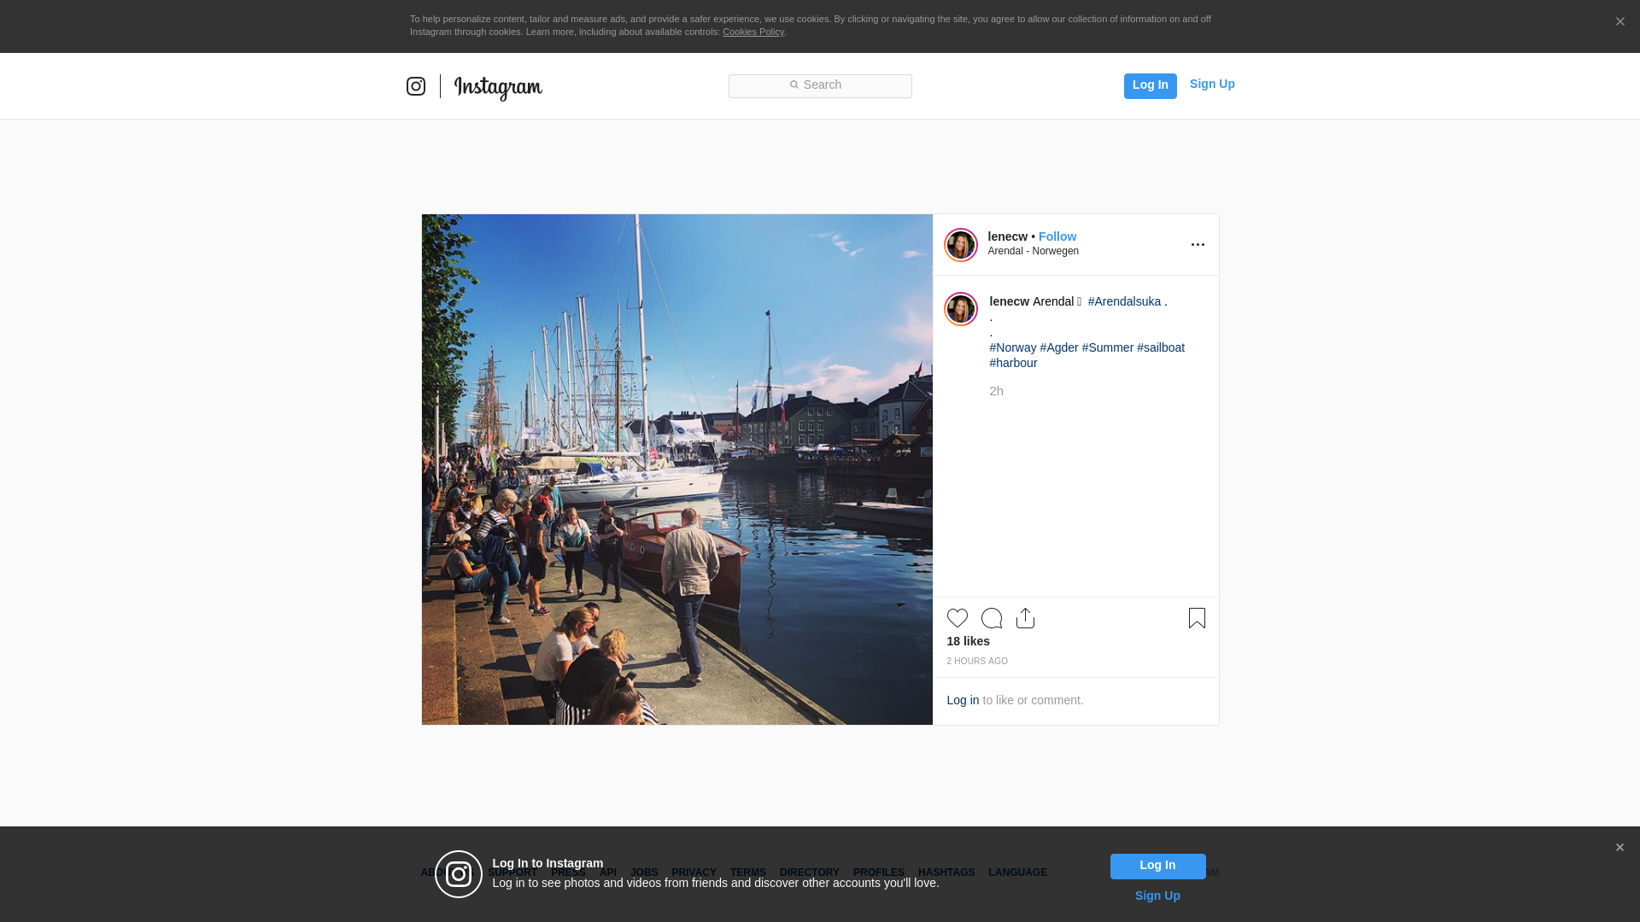
Task: Click lenecw's profile avatar in post header
Action: click(x=961, y=245)
